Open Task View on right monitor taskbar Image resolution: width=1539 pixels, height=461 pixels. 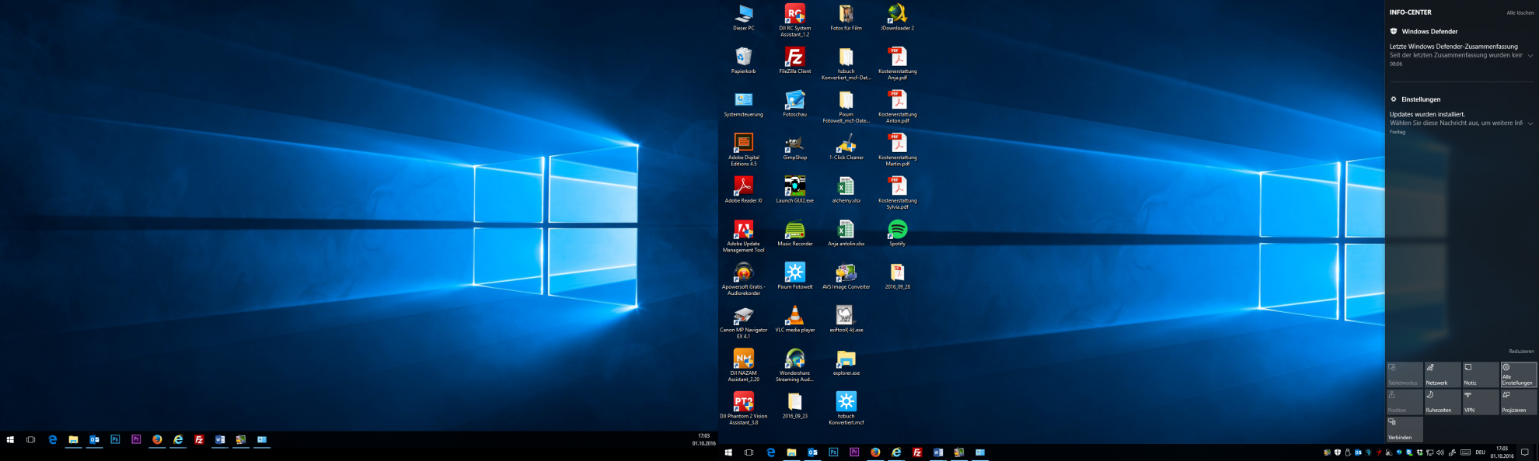749,452
